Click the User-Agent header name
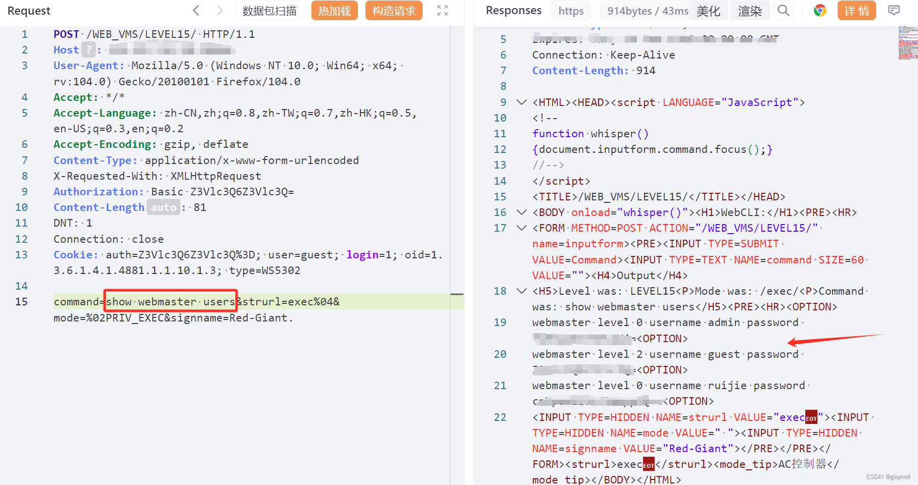Viewport: 918px width, 485px height. (89, 65)
